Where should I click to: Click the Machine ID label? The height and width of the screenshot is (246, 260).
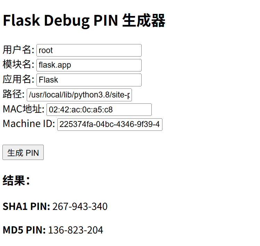click(29, 124)
